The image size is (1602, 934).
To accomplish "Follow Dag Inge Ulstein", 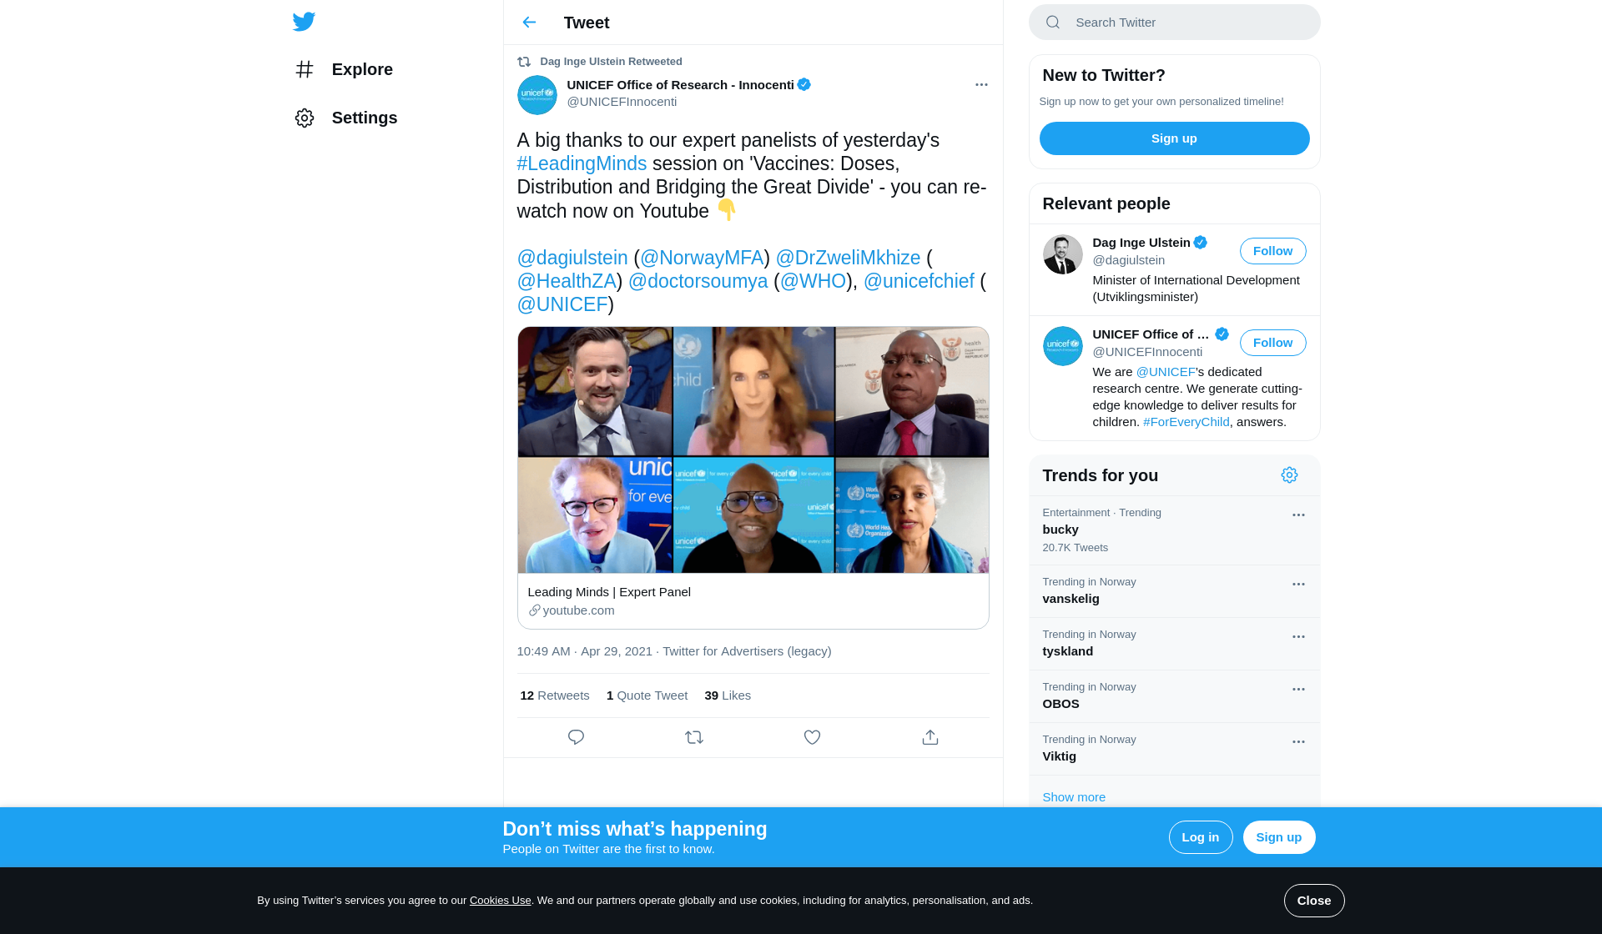I will (1272, 251).
